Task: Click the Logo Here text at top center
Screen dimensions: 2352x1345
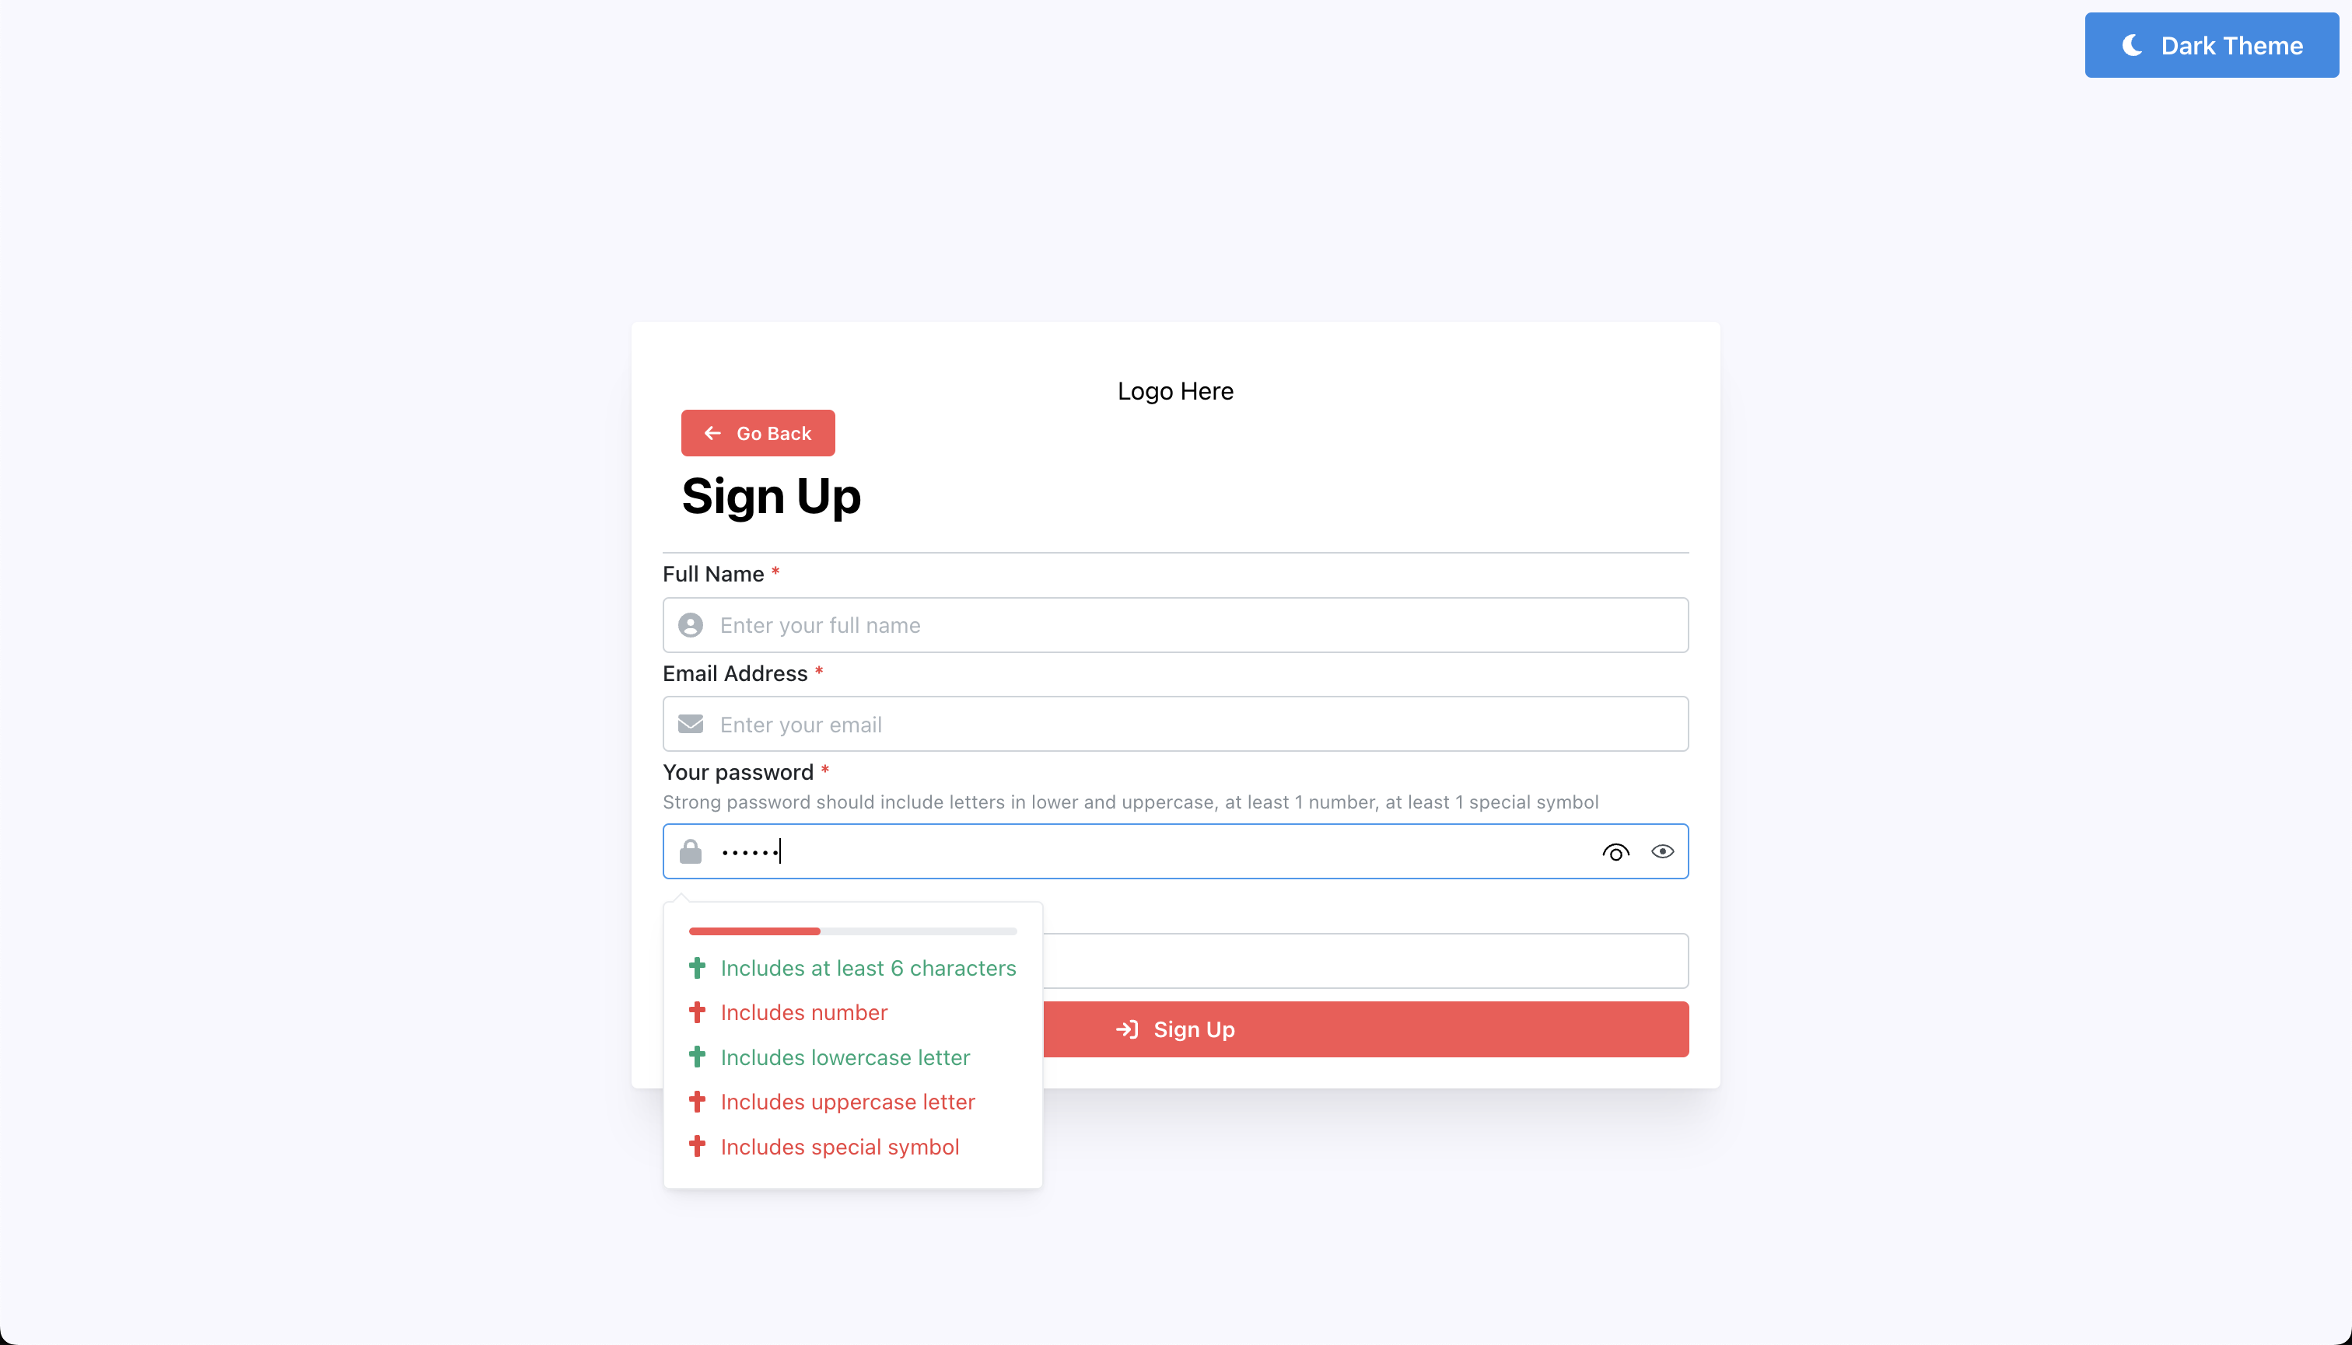Action: (1176, 391)
